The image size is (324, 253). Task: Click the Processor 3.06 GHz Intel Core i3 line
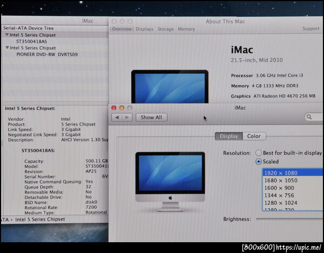tap(267, 76)
